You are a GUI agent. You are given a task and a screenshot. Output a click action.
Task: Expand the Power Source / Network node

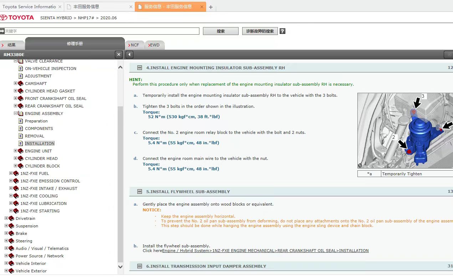tap(6, 256)
